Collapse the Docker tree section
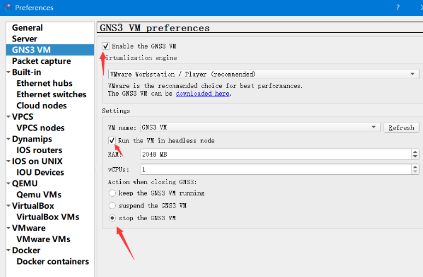 click(x=8, y=250)
